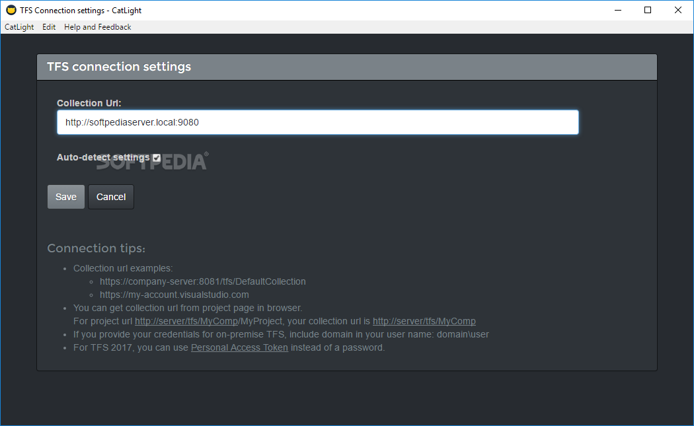694x426 pixels.
Task: Click the CatLight app icon in the title bar
Action: click(x=11, y=10)
